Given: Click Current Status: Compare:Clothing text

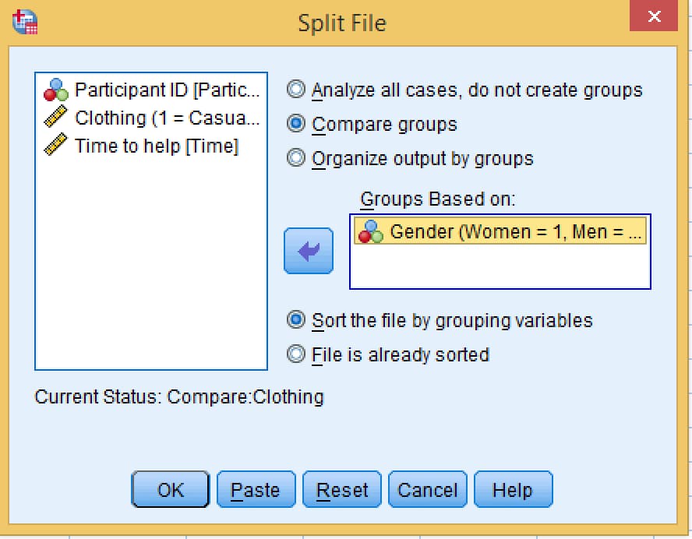Looking at the screenshot, I should pos(179,397).
